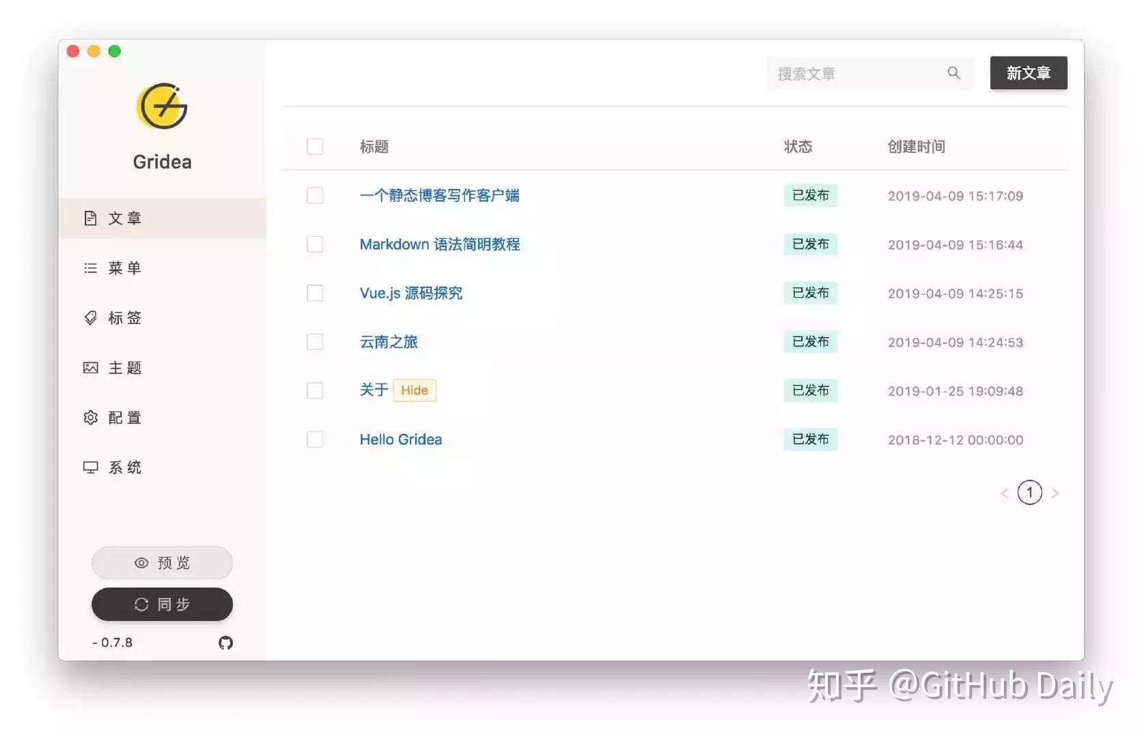The height and width of the screenshot is (737, 1142).
Task: Select the 标题 column header
Action: [374, 146]
